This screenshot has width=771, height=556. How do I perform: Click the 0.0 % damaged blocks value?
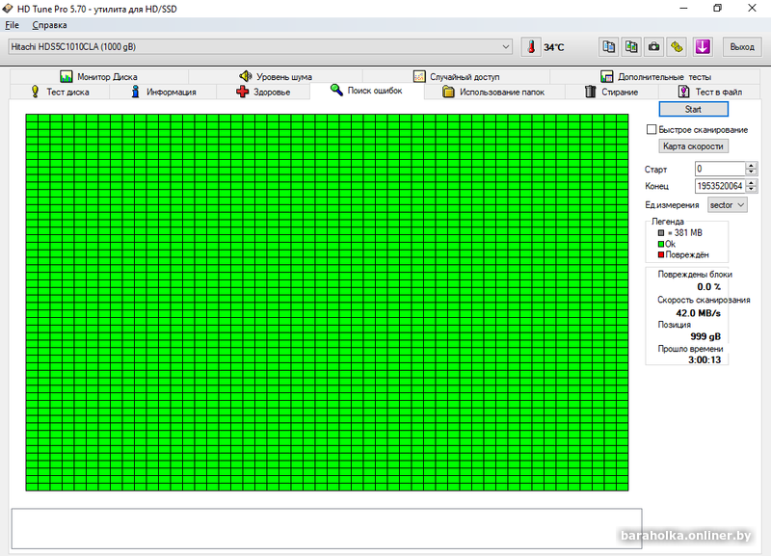click(709, 287)
